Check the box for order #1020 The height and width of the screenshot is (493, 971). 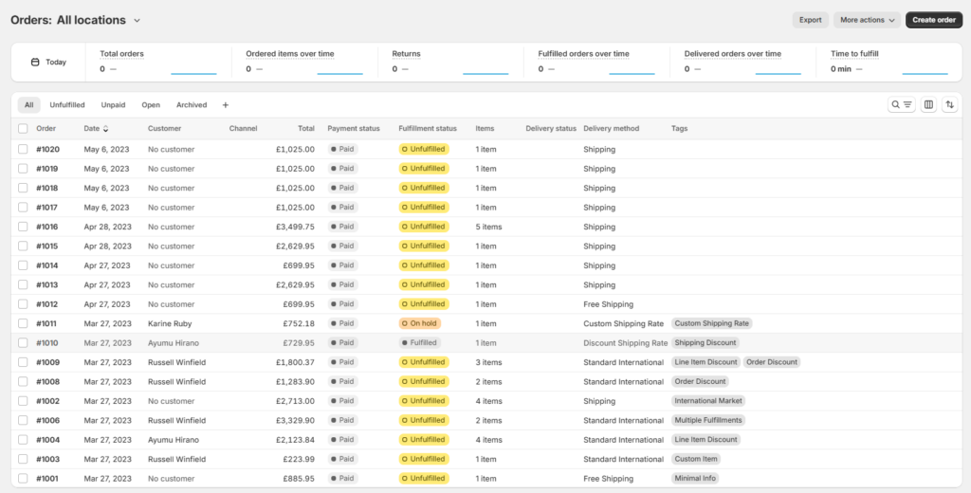coord(23,149)
